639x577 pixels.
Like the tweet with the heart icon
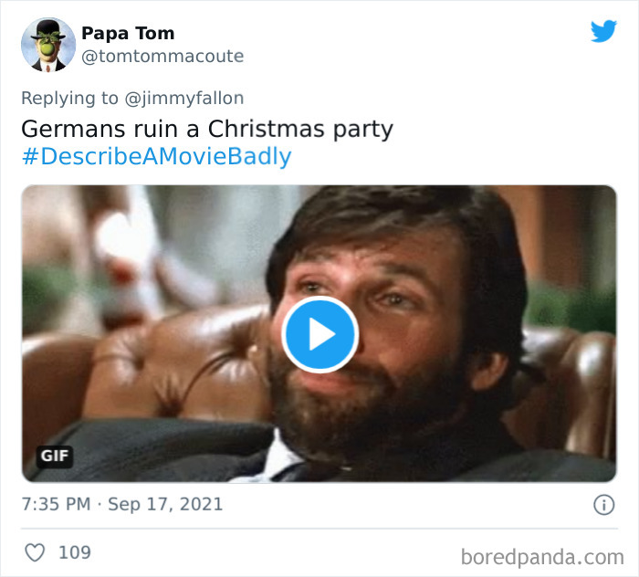35,552
